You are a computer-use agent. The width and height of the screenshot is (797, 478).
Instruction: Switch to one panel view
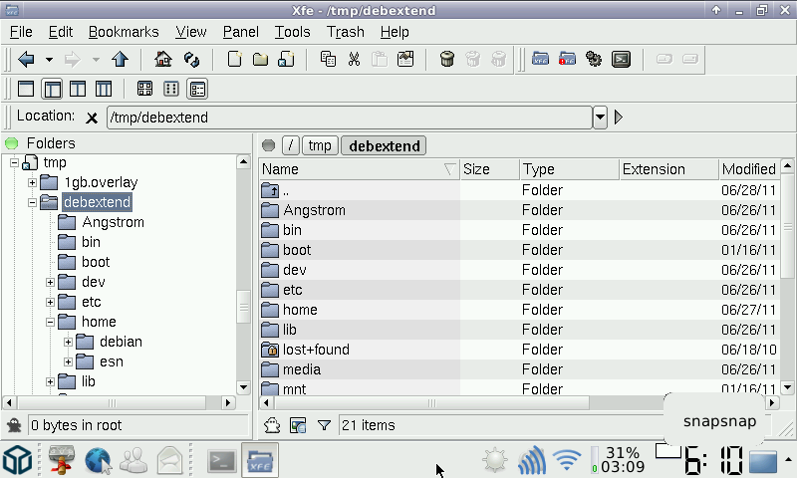coord(27,89)
